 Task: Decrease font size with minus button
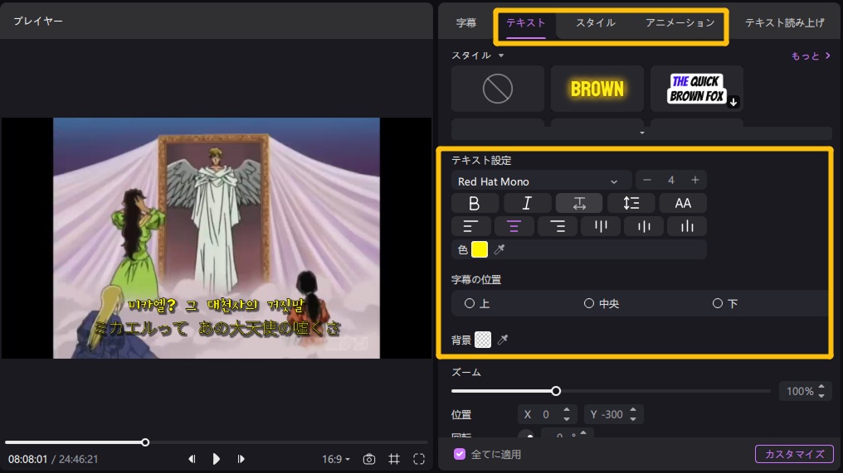click(647, 181)
